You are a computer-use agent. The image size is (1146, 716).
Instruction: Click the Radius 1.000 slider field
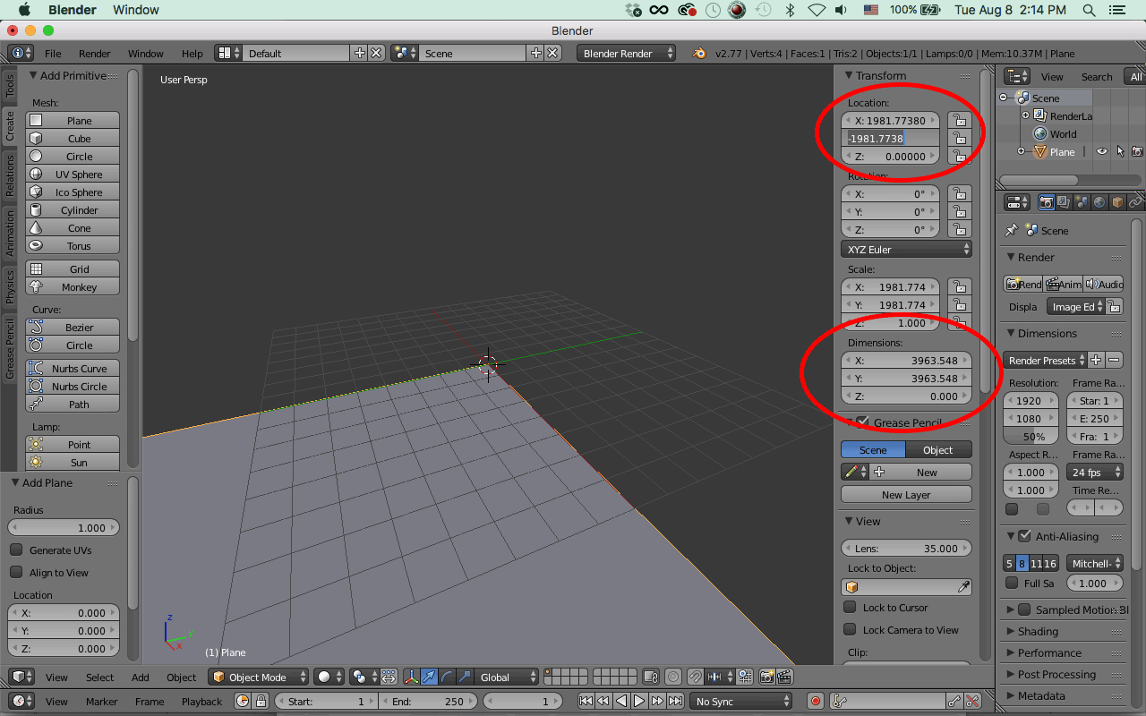63,527
